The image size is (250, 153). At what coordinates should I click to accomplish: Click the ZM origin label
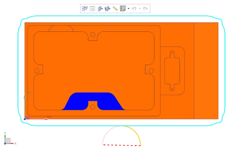coord(27,118)
